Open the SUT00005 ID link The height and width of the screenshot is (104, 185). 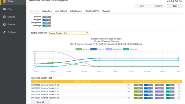point(36,91)
